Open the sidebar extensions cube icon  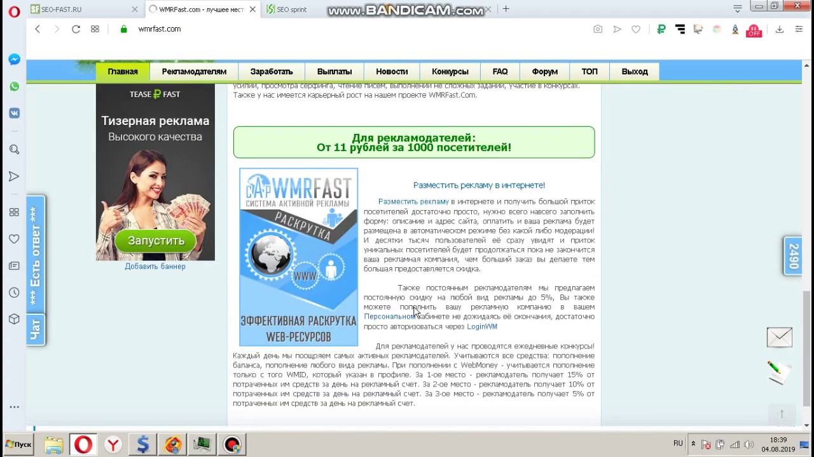[x=14, y=319]
